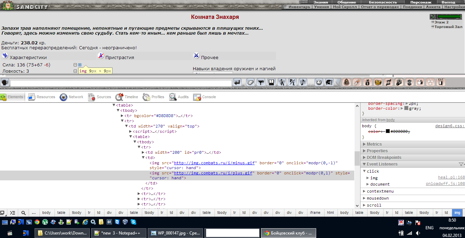This screenshot has width=465, height=238.
Task: Click the chat filter funnel icon
Action: click(261, 82)
